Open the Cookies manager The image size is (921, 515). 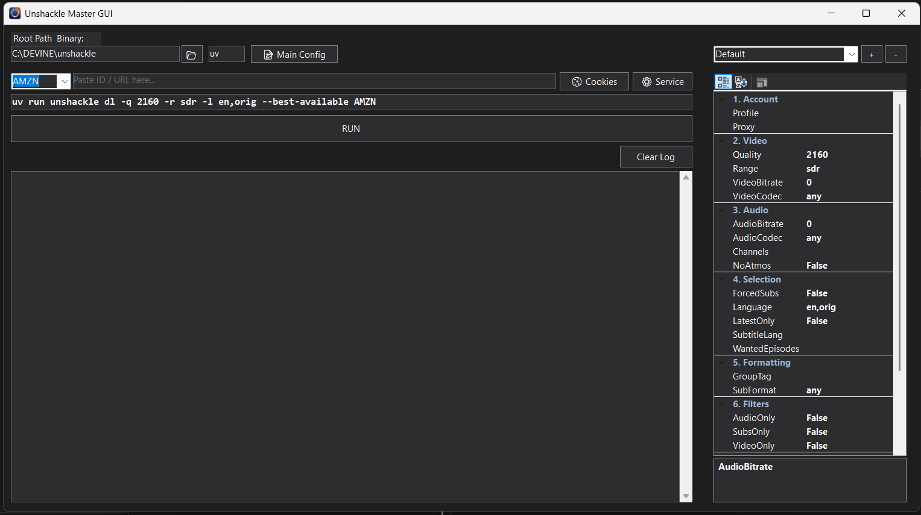pyautogui.click(x=594, y=81)
